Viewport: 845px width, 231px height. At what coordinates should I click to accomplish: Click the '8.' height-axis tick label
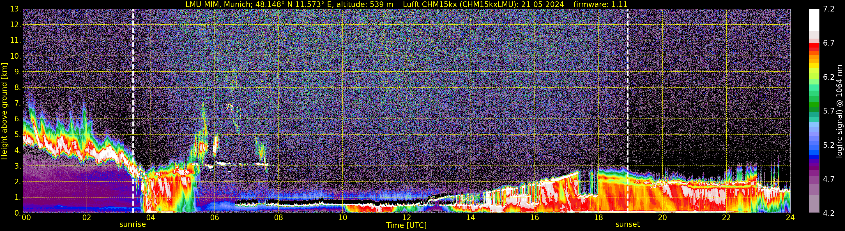(17, 87)
